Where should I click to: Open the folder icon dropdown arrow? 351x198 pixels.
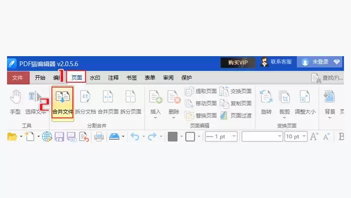pos(21,136)
